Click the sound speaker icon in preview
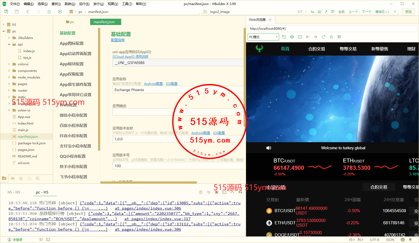 tap(269, 148)
